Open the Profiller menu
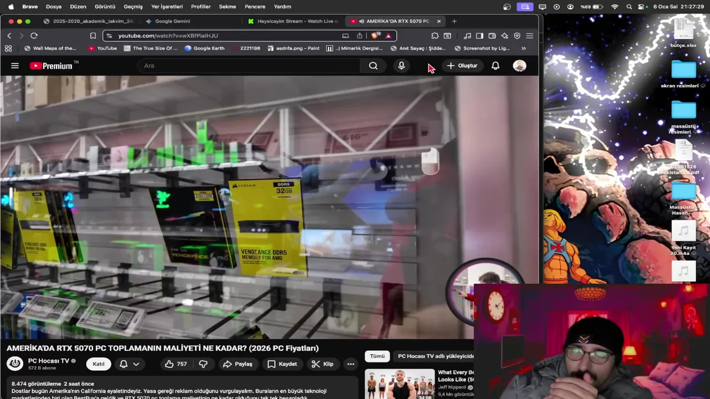This screenshot has height=399, width=710. point(201,7)
